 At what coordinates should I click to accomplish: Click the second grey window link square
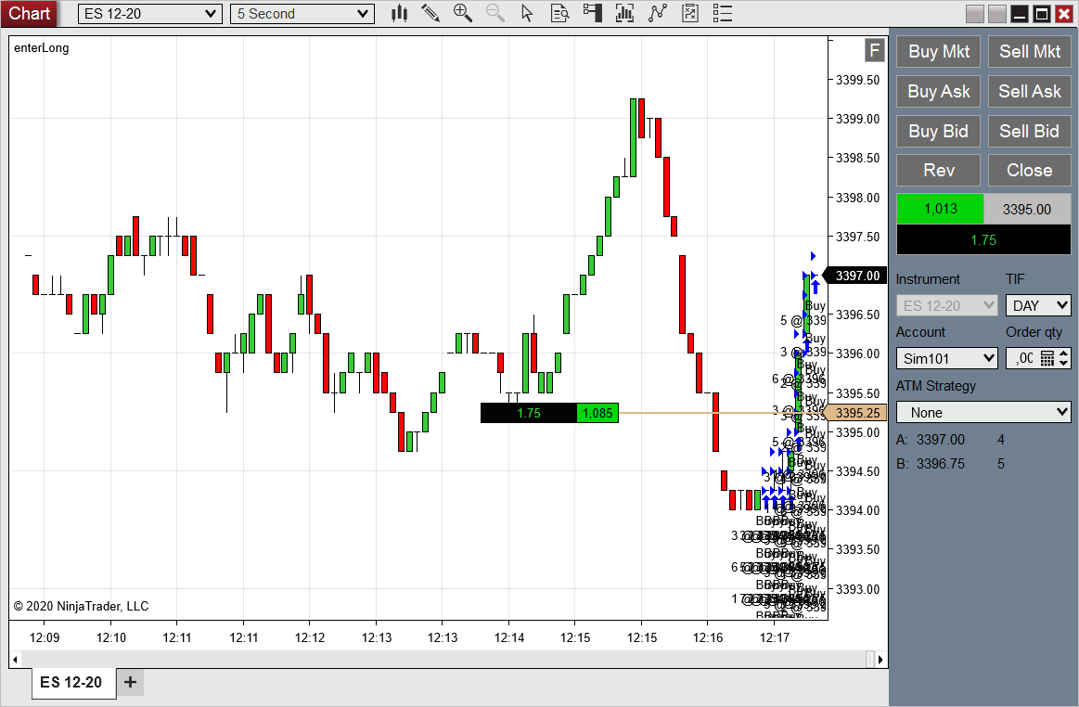[x=997, y=14]
